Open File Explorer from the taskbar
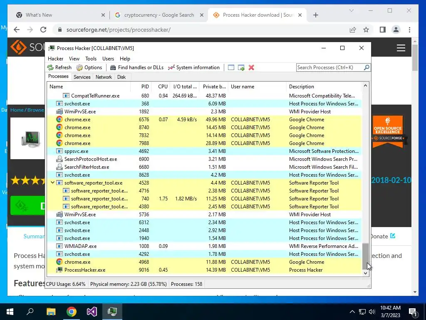The height and width of the screenshot is (320, 426). [51, 311]
